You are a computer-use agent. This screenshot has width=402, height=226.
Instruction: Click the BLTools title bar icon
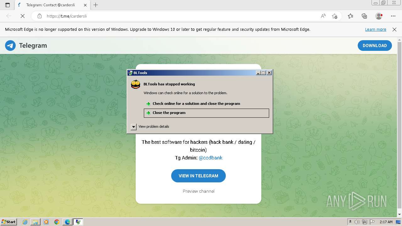pos(130,73)
